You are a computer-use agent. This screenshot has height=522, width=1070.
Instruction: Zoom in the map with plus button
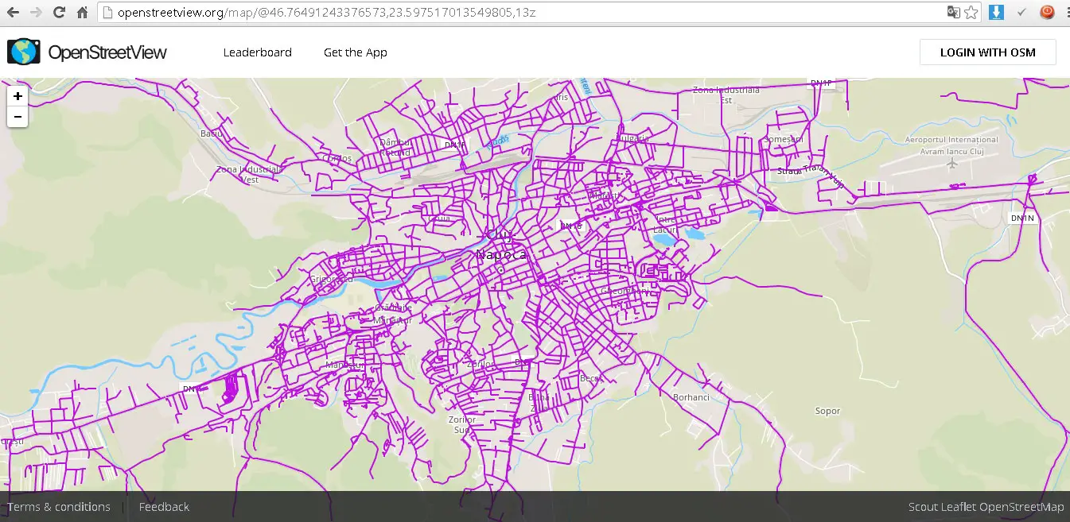18,96
